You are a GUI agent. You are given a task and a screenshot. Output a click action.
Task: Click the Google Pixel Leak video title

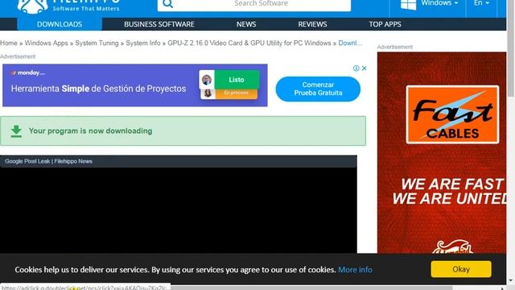tap(48, 161)
